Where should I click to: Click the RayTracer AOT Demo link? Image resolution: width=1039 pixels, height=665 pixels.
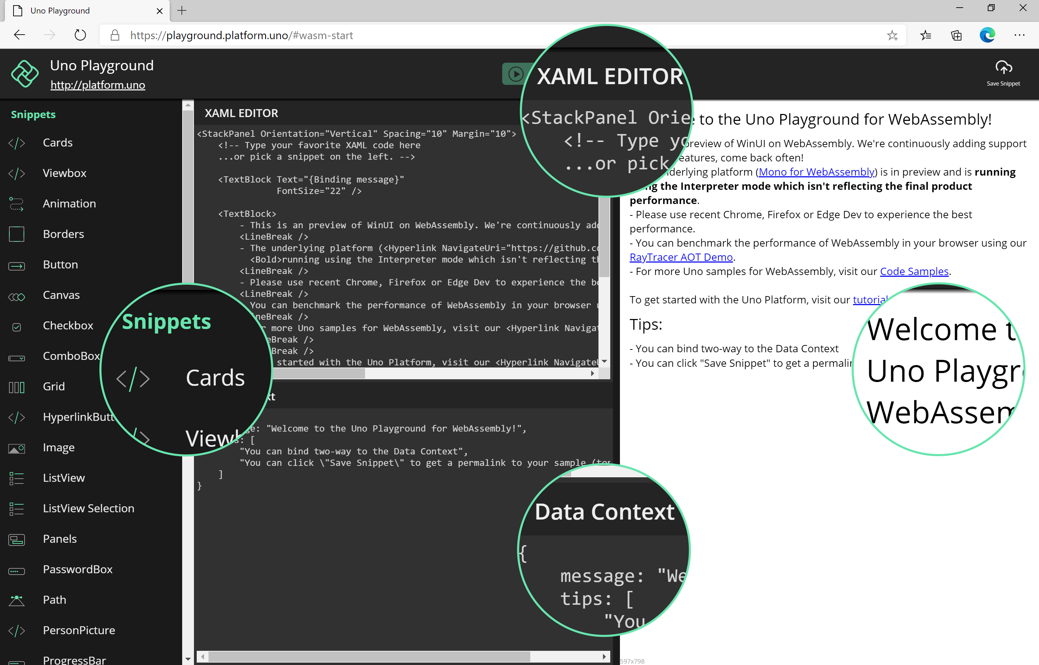tap(682, 257)
